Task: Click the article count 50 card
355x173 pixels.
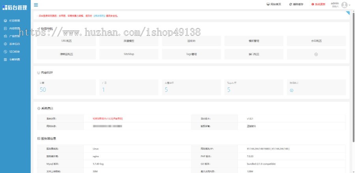Action: (x=66, y=87)
